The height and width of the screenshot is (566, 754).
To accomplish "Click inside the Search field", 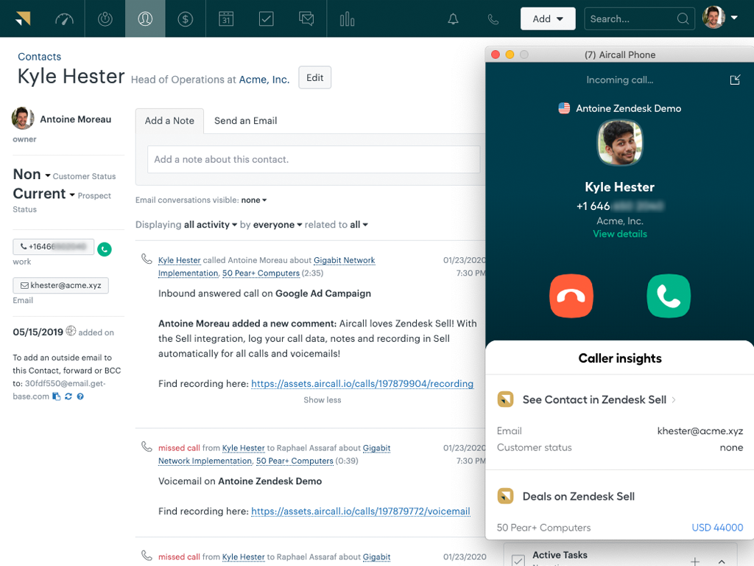I will (x=635, y=18).
